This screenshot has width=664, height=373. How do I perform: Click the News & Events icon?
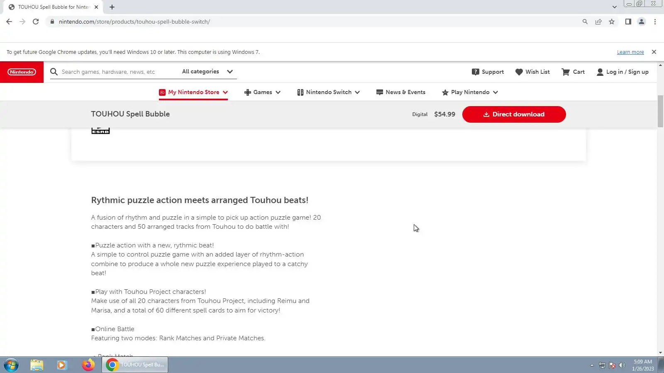[379, 92]
